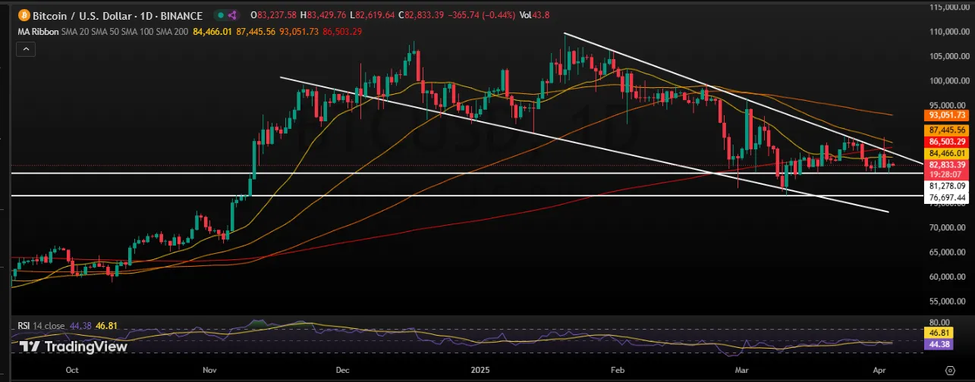Select the RSI indicator label
Viewport: 975px width, 382px height.
25,325
